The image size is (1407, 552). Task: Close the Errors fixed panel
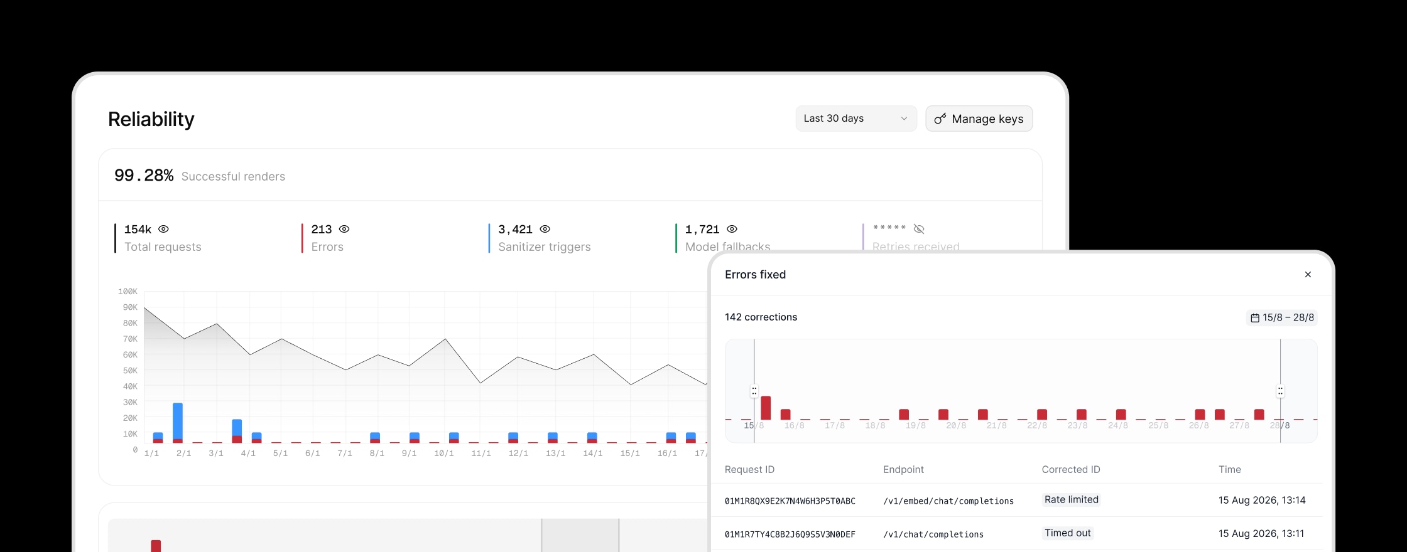1308,274
